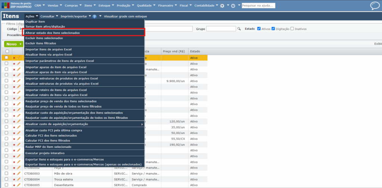This screenshot has height=188, width=382.
Task: Toggle the Digitação checkbox
Action: [x=273, y=28]
